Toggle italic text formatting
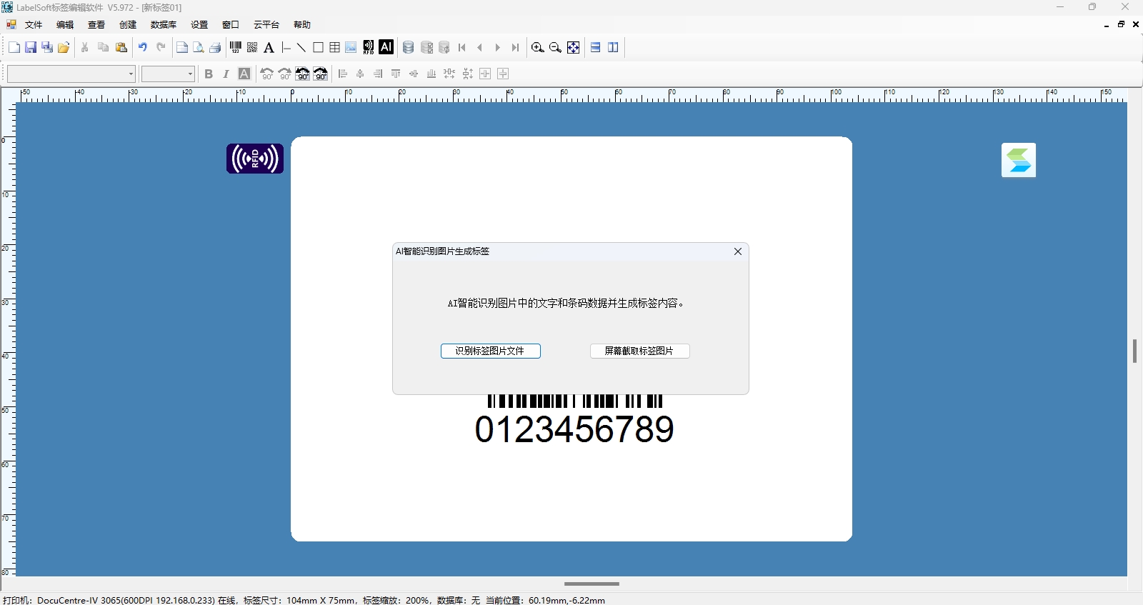The image size is (1143, 605). tap(226, 74)
